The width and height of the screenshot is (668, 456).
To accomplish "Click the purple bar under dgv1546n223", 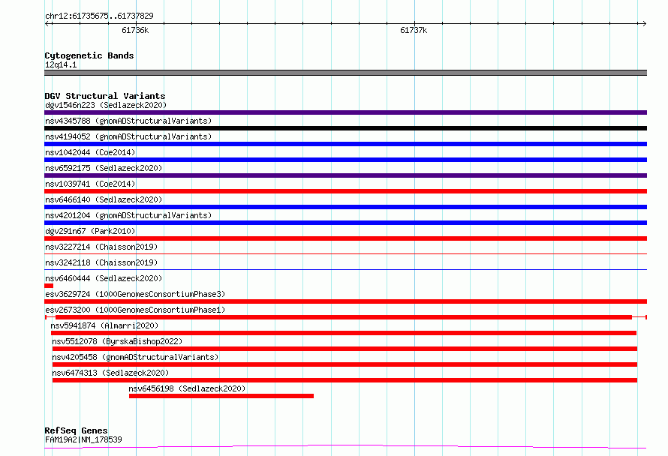I will 345,112.
